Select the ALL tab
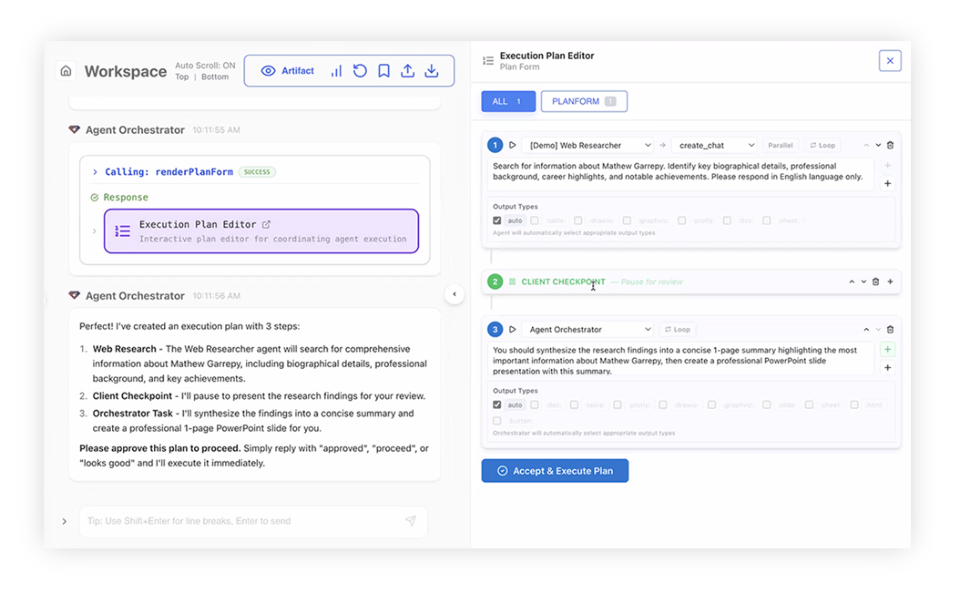The height and width of the screenshot is (594, 960). (508, 101)
